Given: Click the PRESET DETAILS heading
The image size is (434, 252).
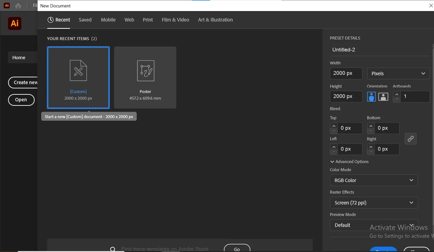Looking at the screenshot, I should pyautogui.click(x=345, y=38).
